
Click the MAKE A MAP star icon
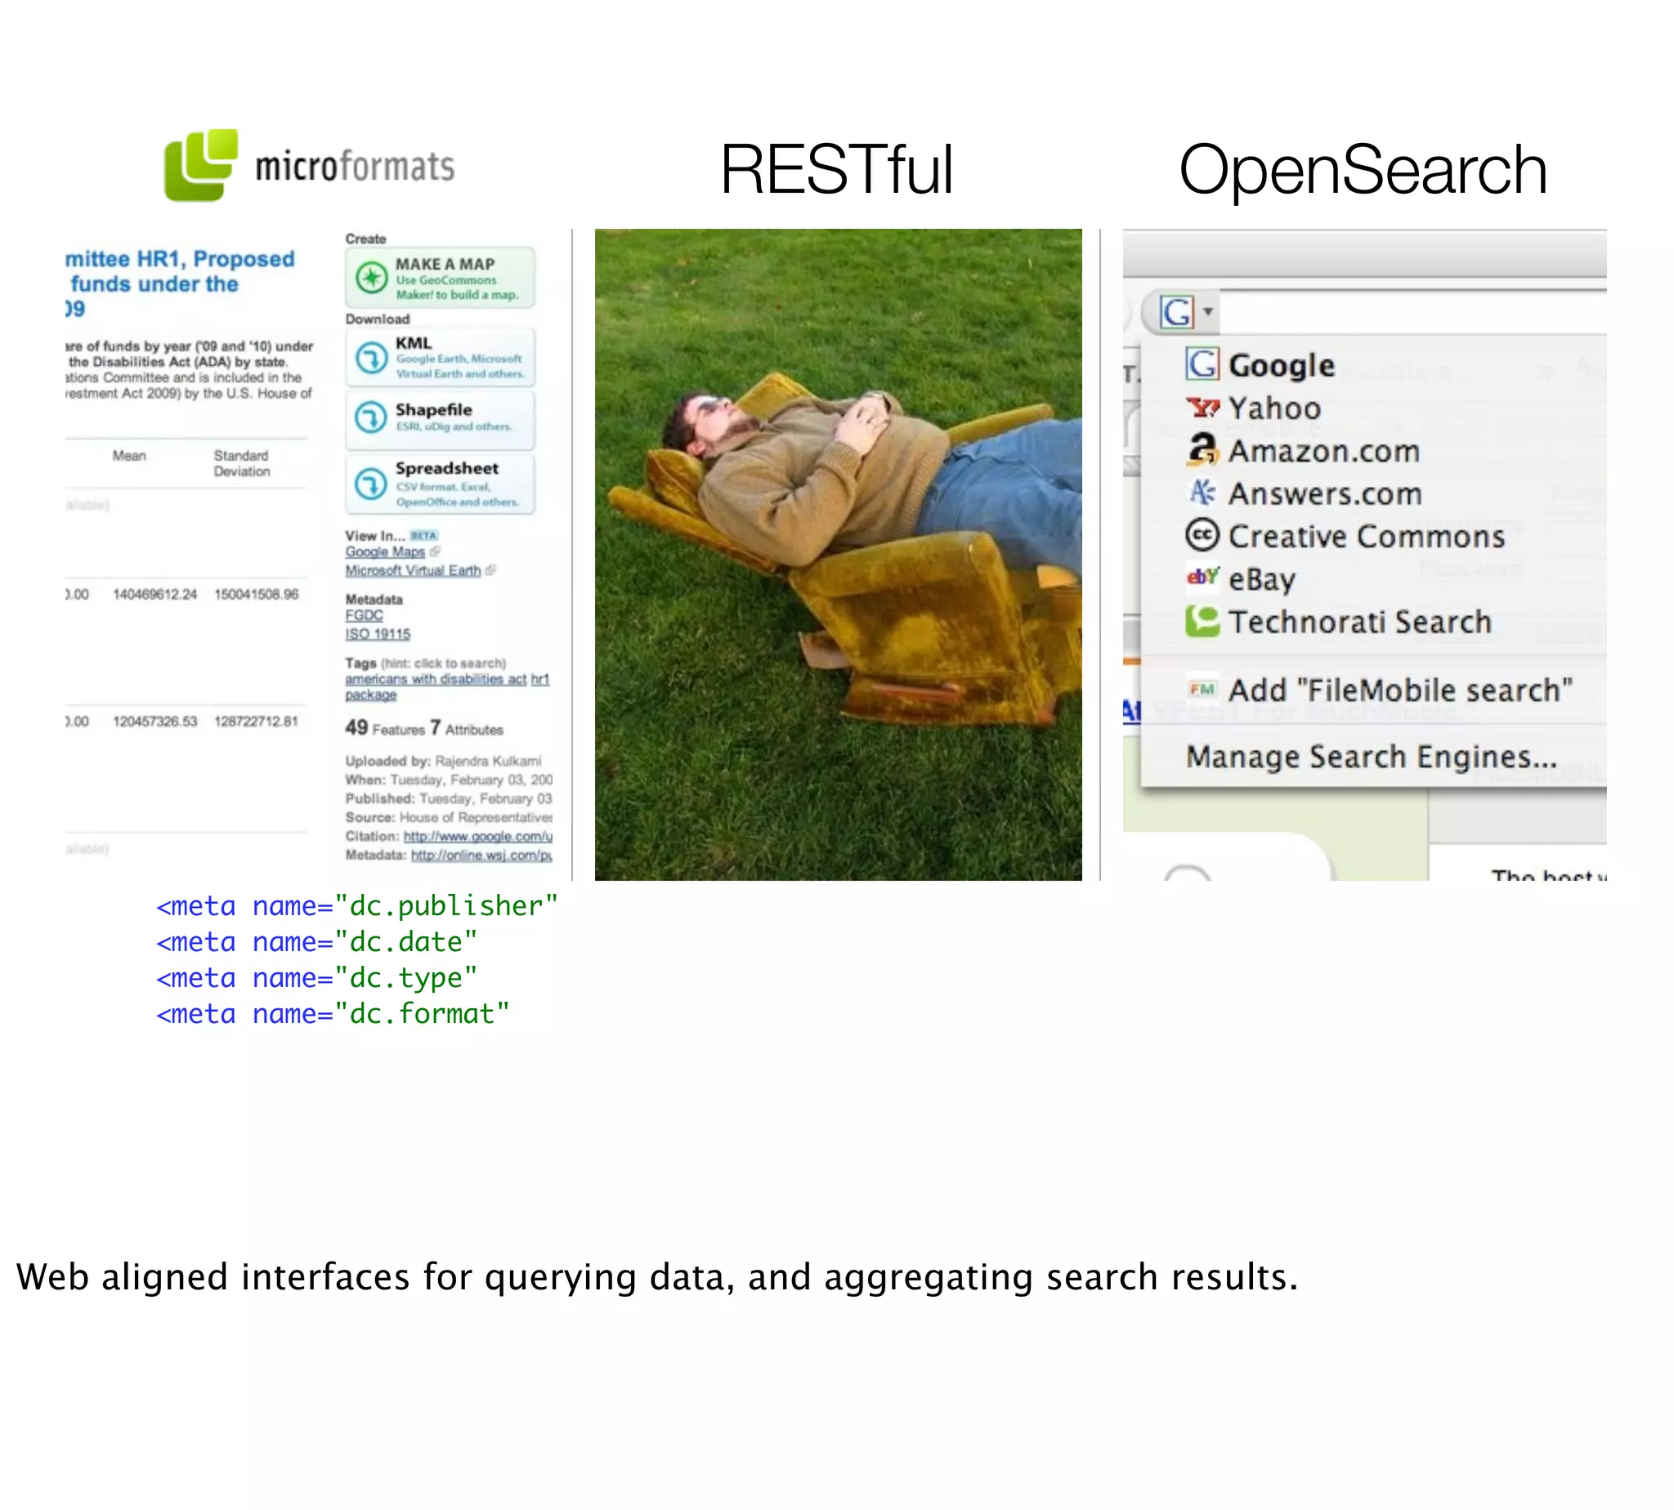click(x=371, y=277)
